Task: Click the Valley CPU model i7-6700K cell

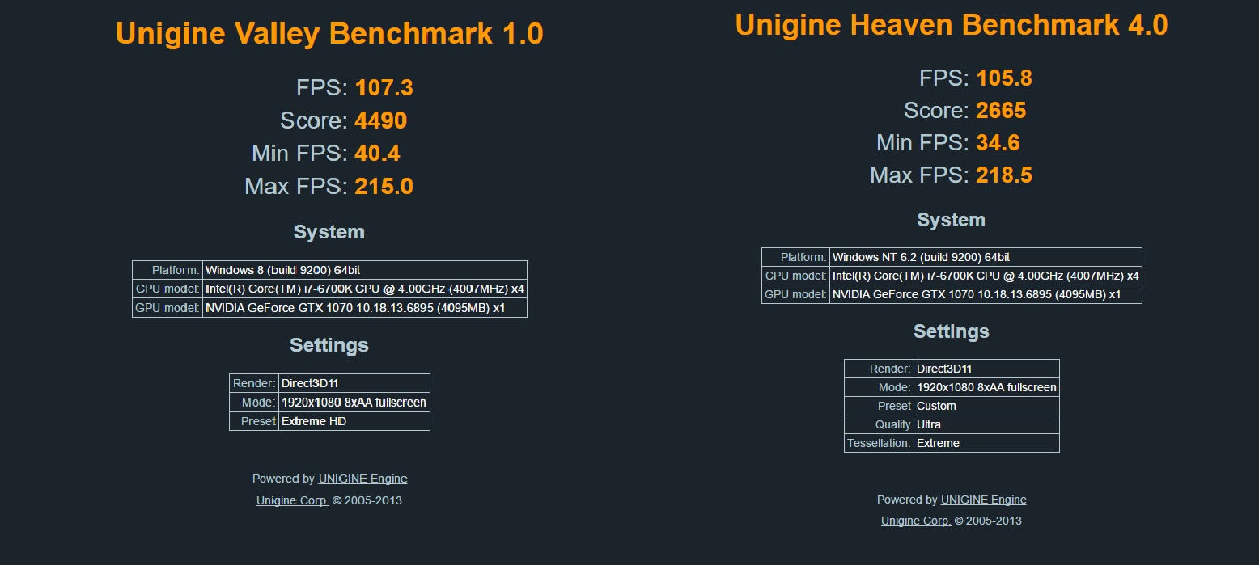Action: point(364,289)
